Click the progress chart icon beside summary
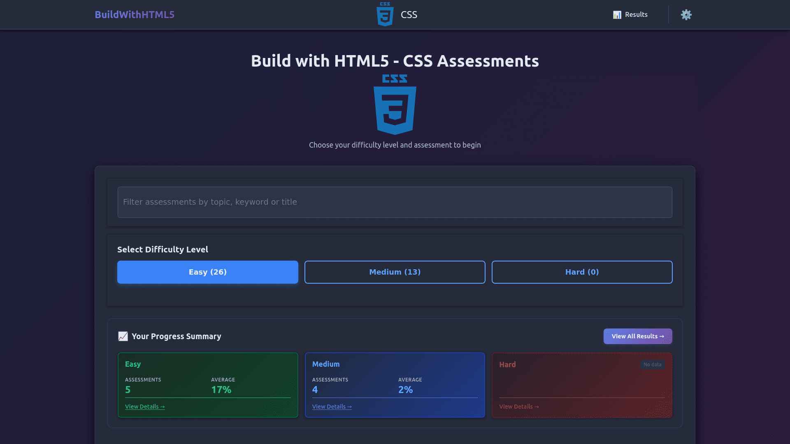Image resolution: width=790 pixels, height=444 pixels. tap(123, 336)
